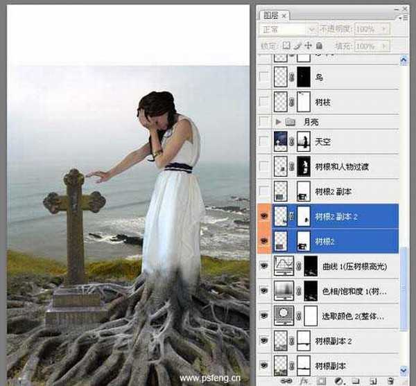Create new adjustment layer from bottom icon
This screenshot has width=416, height=386.
[x=337, y=381]
